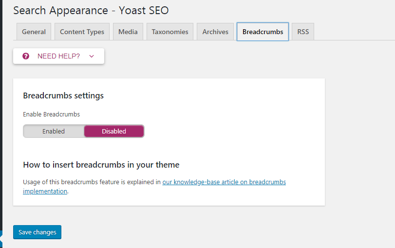Enable breadcrumbs with the Enabled toggle

click(x=54, y=131)
